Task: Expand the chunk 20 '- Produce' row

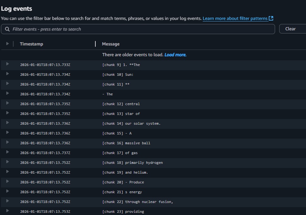Action: 8,182
